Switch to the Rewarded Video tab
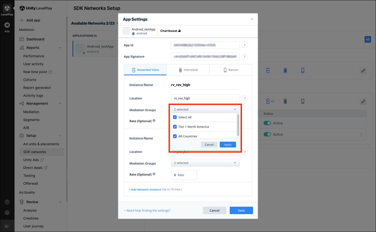This screenshot has height=232, width=376. [145, 70]
